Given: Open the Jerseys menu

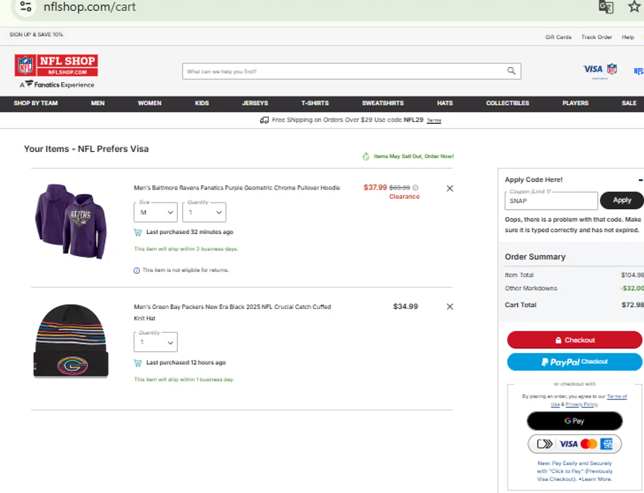Looking at the screenshot, I should click(x=255, y=103).
